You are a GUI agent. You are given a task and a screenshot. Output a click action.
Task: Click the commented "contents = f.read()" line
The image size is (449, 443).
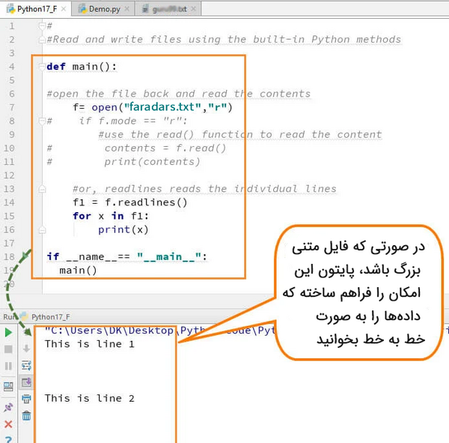click(165, 148)
